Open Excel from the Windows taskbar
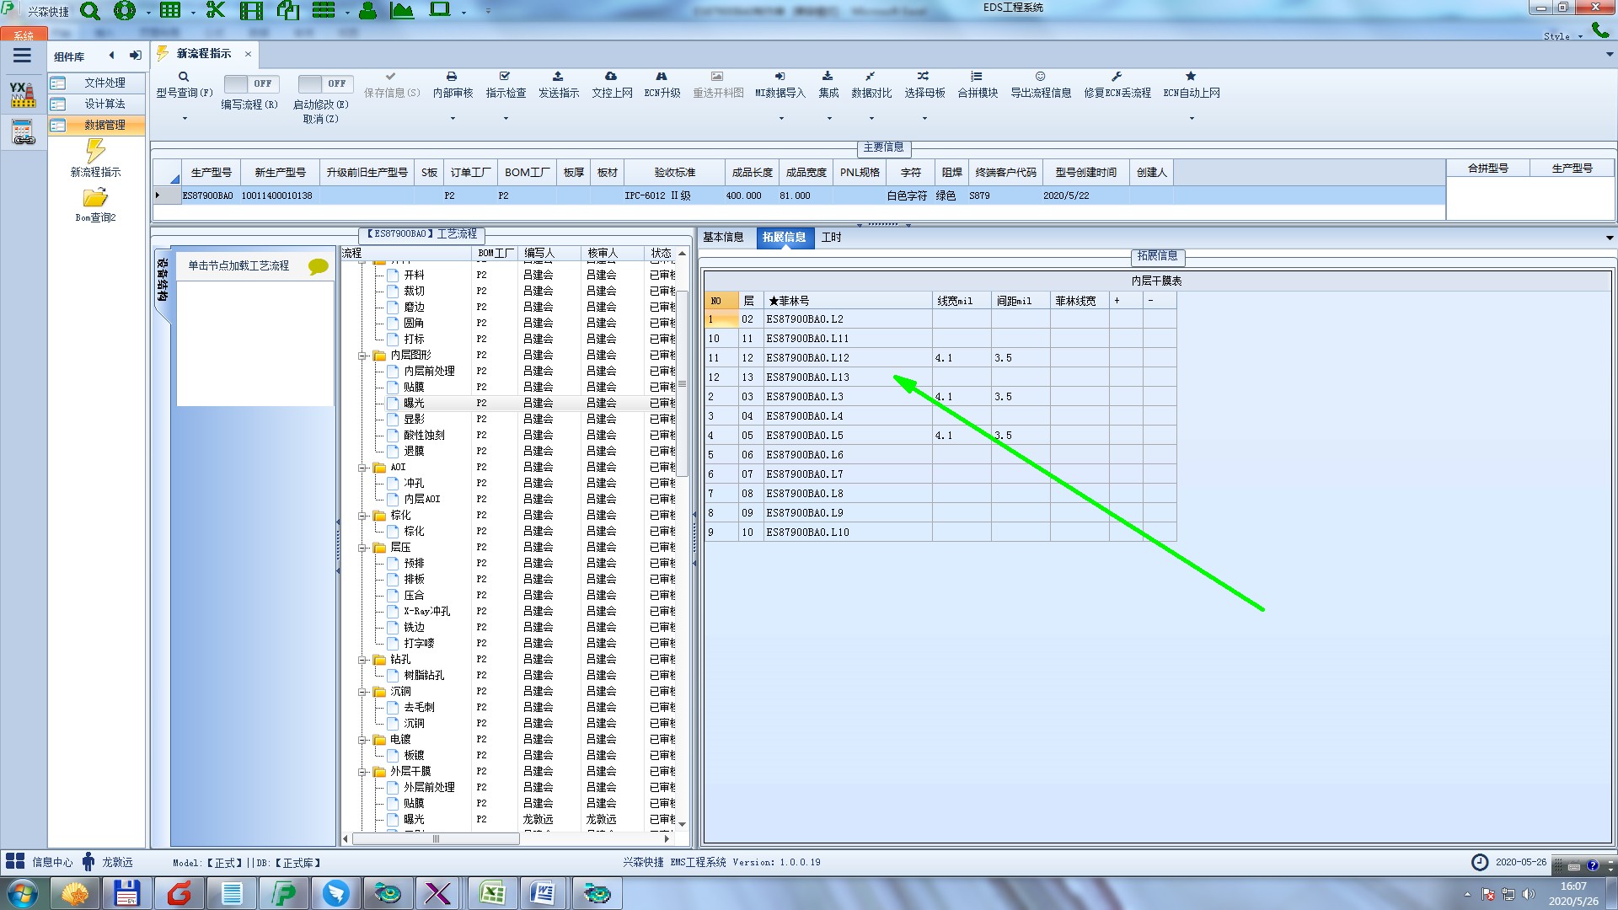Screen dimensions: 1618x910 click(491, 892)
